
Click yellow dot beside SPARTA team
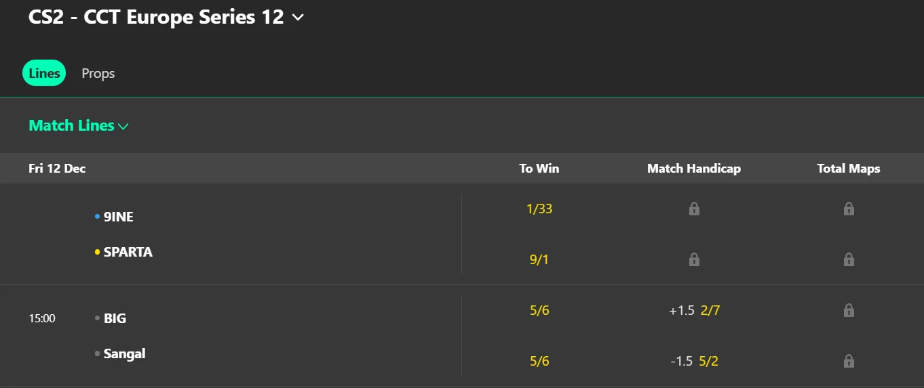pos(98,252)
